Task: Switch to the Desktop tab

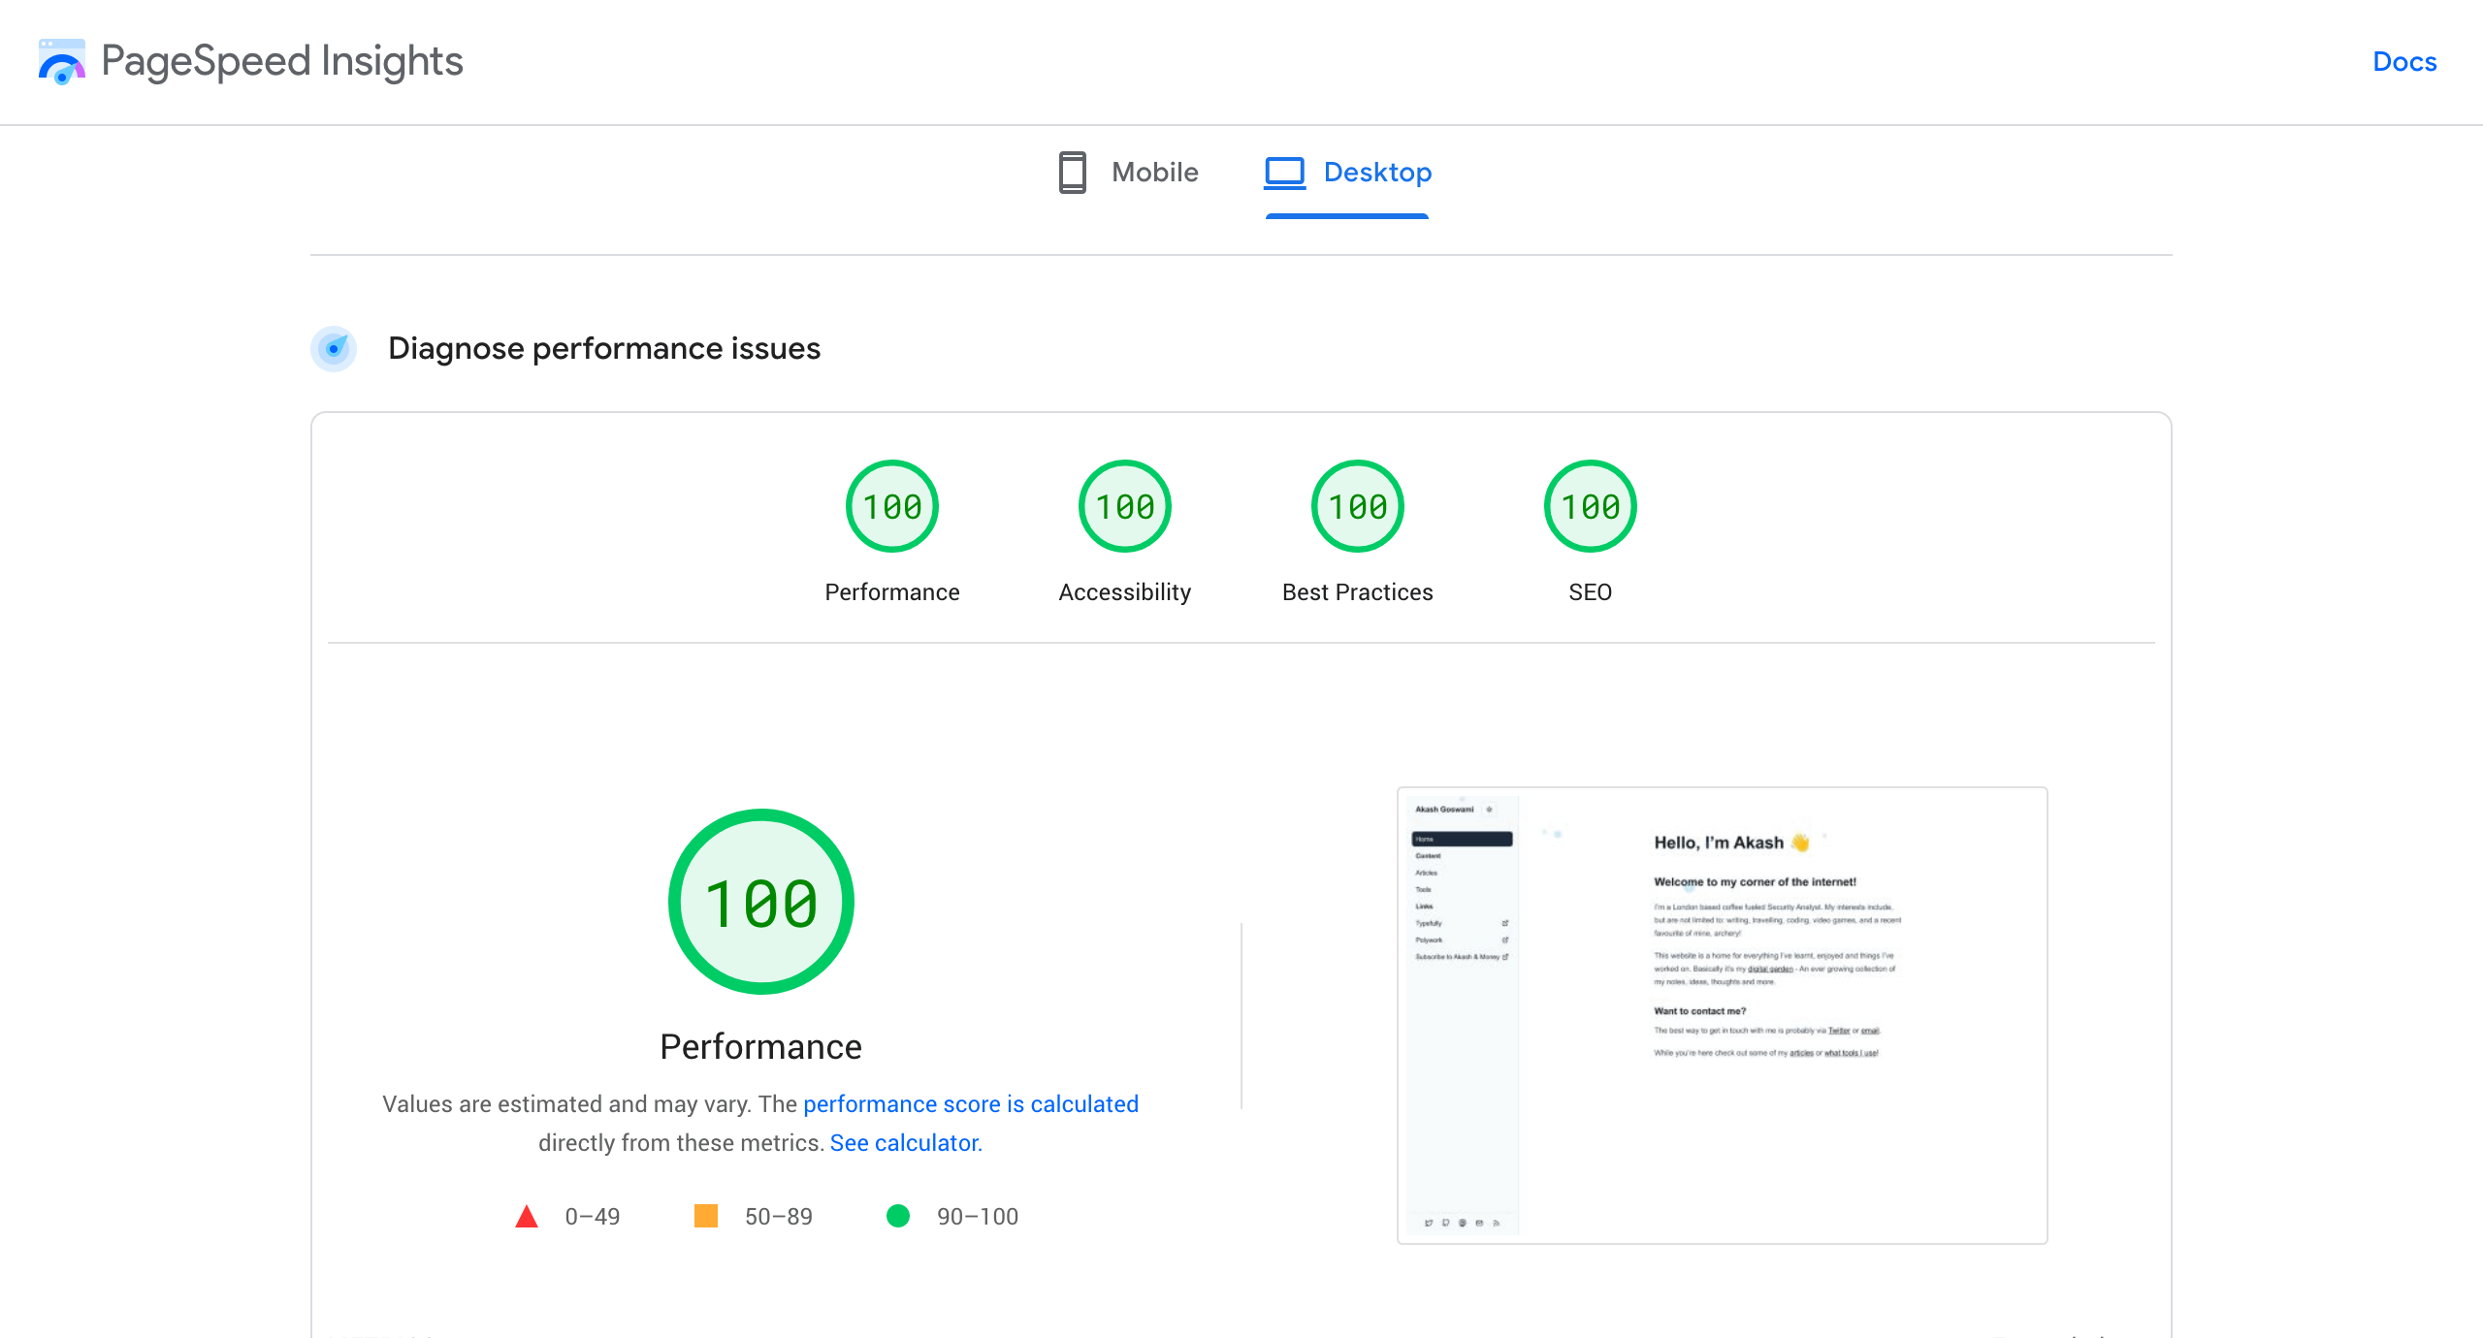Action: 1376,173
